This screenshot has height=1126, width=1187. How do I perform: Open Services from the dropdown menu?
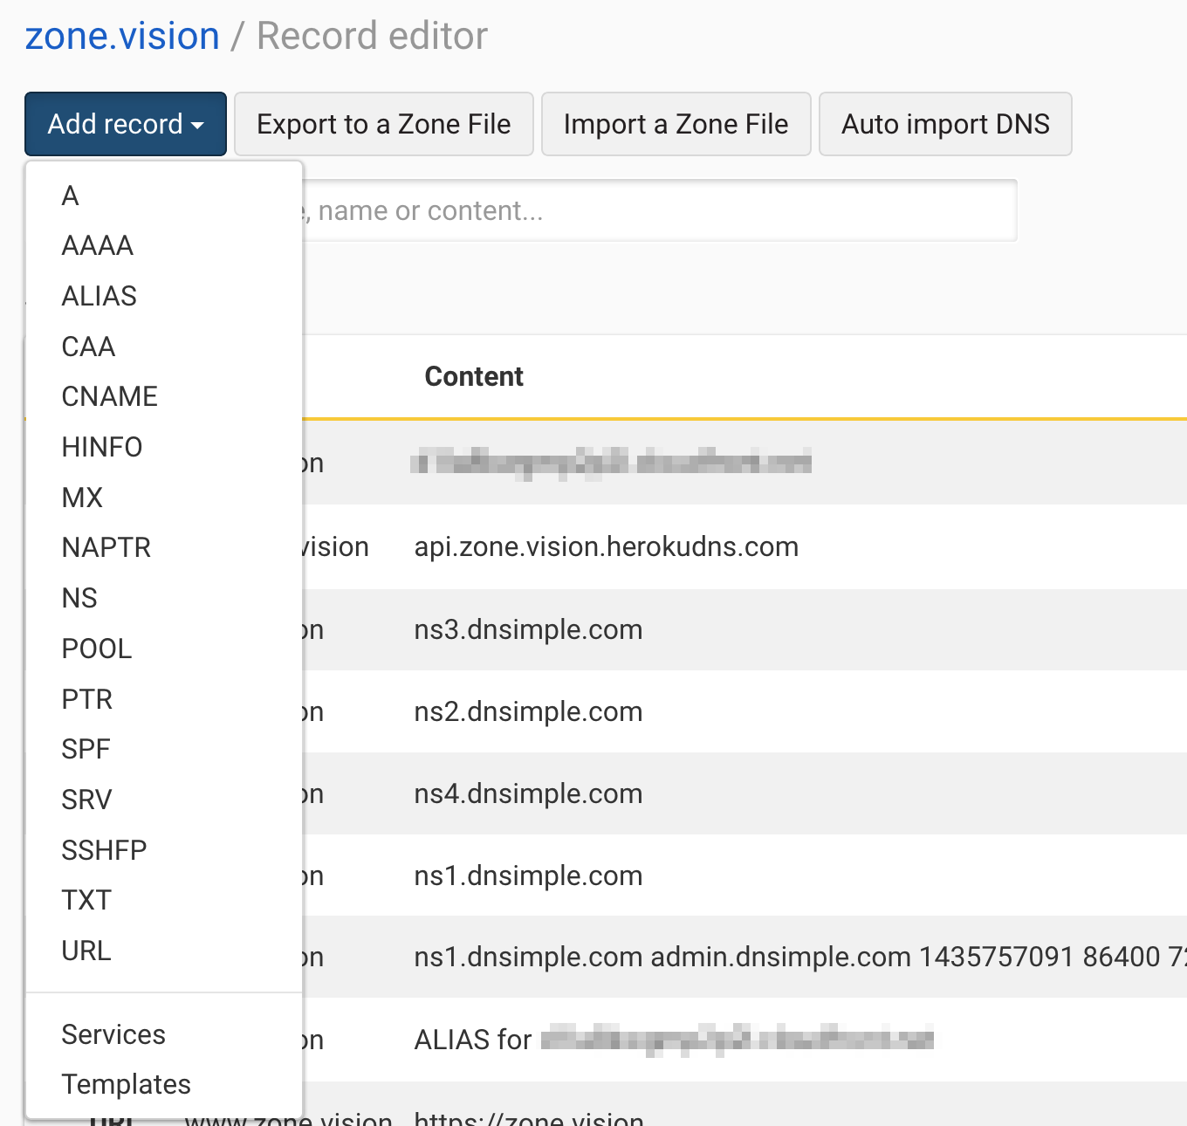click(113, 1034)
